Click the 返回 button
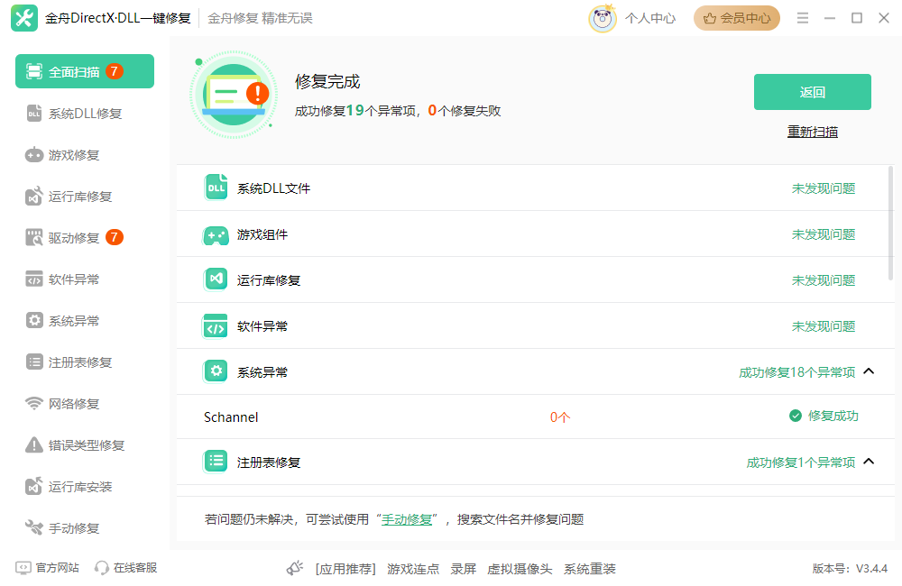The height and width of the screenshot is (586, 902). (x=811, y=92)
